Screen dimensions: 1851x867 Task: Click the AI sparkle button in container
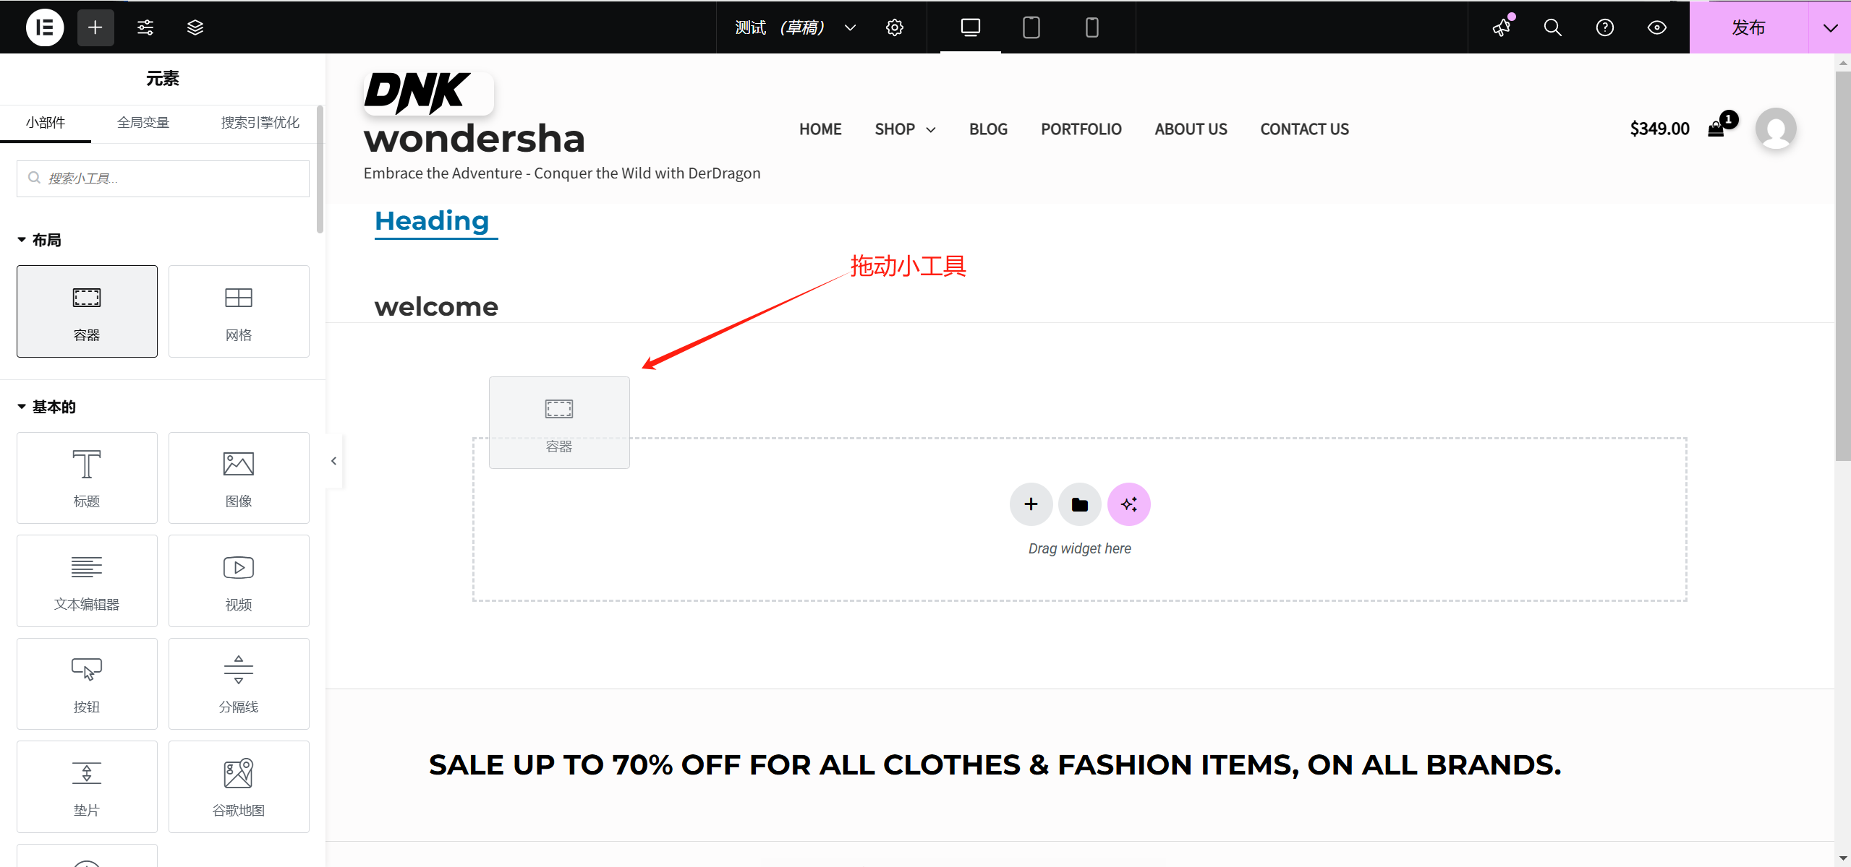1128,504
